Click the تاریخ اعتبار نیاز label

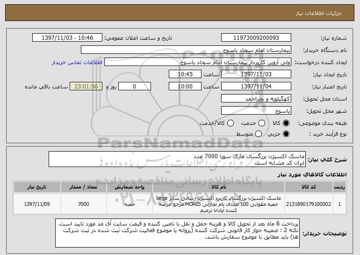coord(329,87)
